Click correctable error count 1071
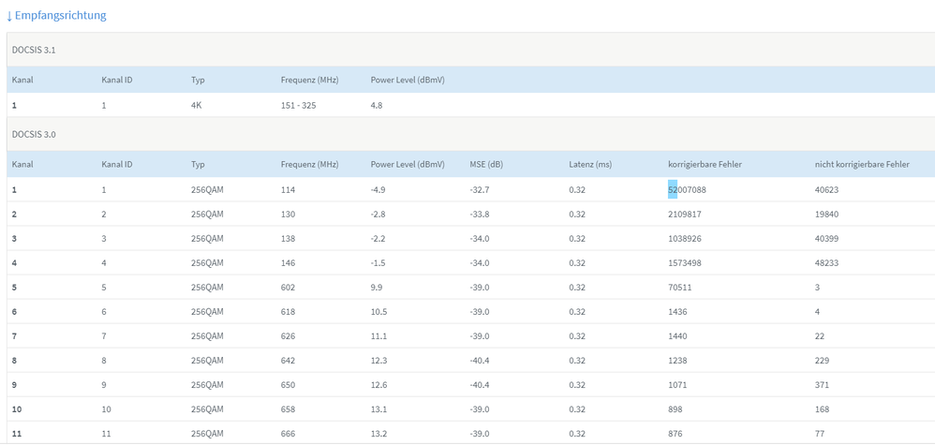The height and width of the screenshot is (445, 935). 677,385
